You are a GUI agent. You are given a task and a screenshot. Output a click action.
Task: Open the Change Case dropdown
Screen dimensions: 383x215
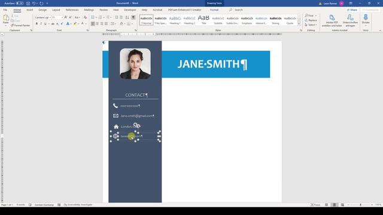point(77,17)
